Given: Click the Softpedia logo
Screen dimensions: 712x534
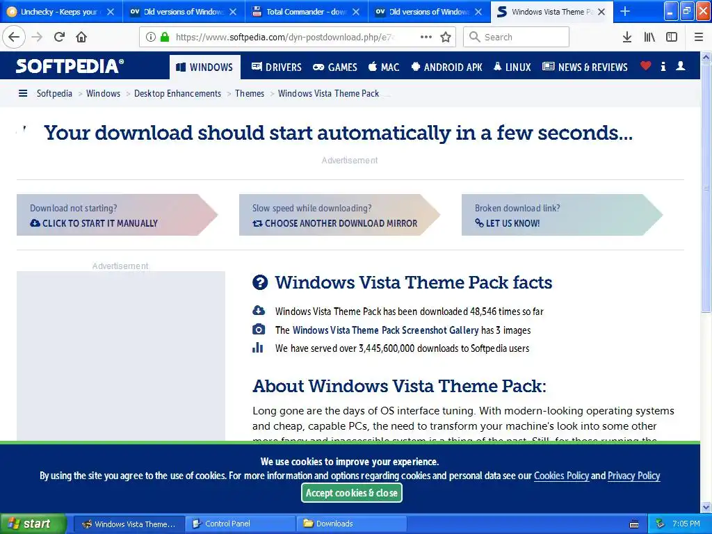Looking at the screenshot, I should (x=70, y=66).
